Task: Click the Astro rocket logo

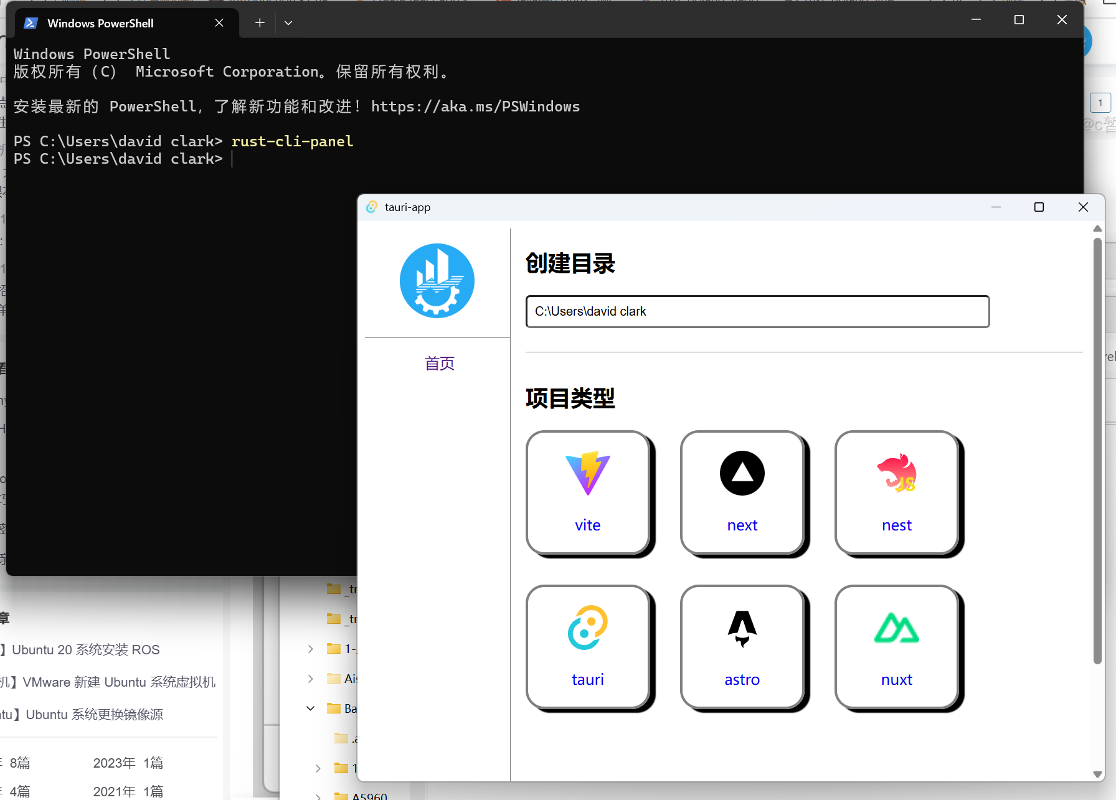Action: [742, 629]
